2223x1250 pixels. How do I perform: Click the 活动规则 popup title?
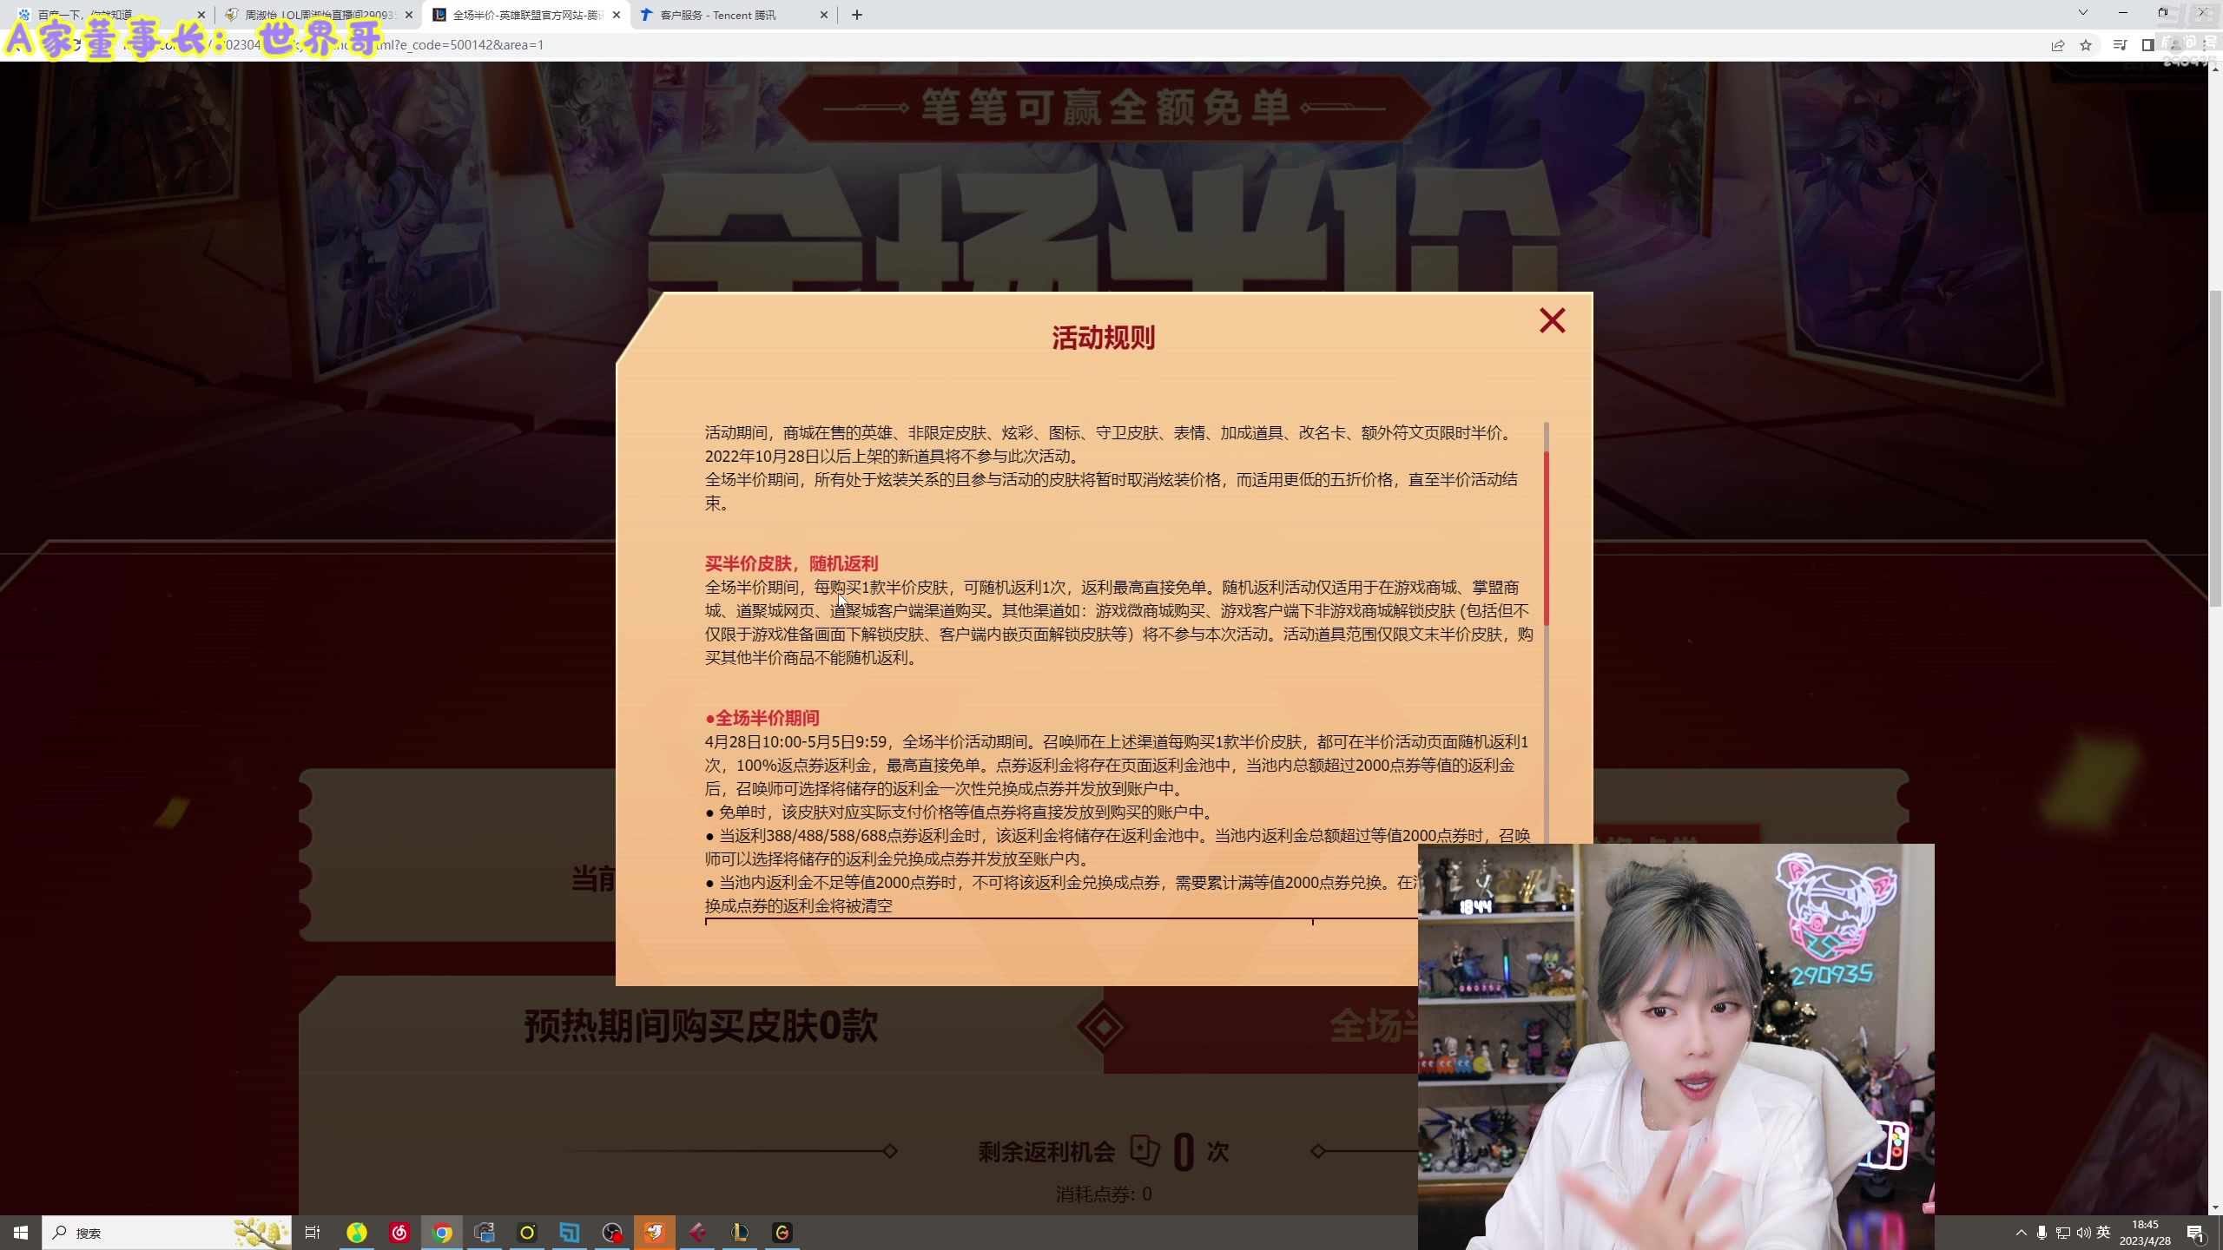tap(1103, 338)
